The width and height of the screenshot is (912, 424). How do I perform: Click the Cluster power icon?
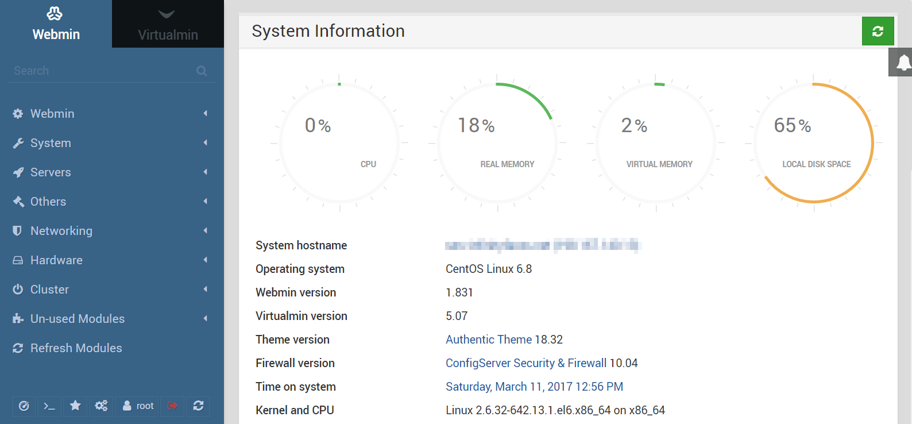[x=18, y=290]
